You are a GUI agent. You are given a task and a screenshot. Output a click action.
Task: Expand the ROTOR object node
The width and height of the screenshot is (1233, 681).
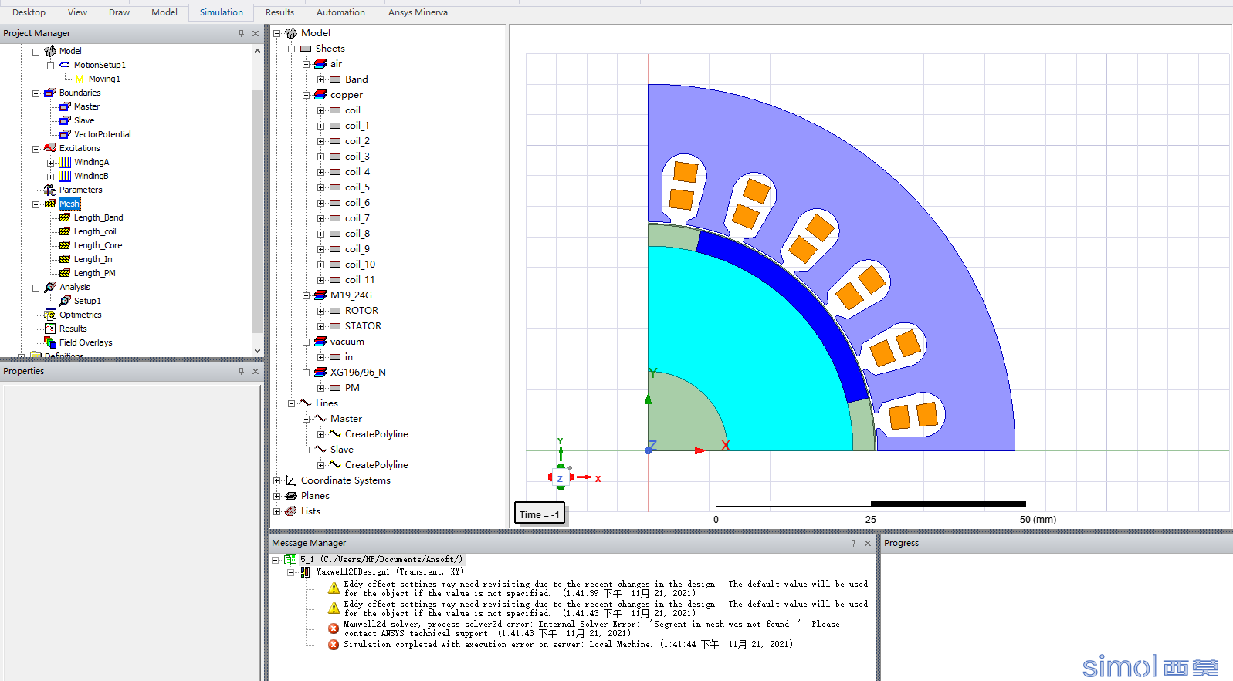click(x=321, y=311)
